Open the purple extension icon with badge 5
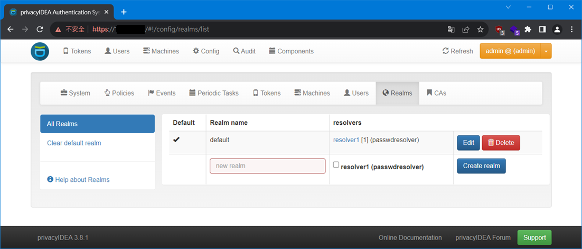582x249 pixels. pos(514,30)
